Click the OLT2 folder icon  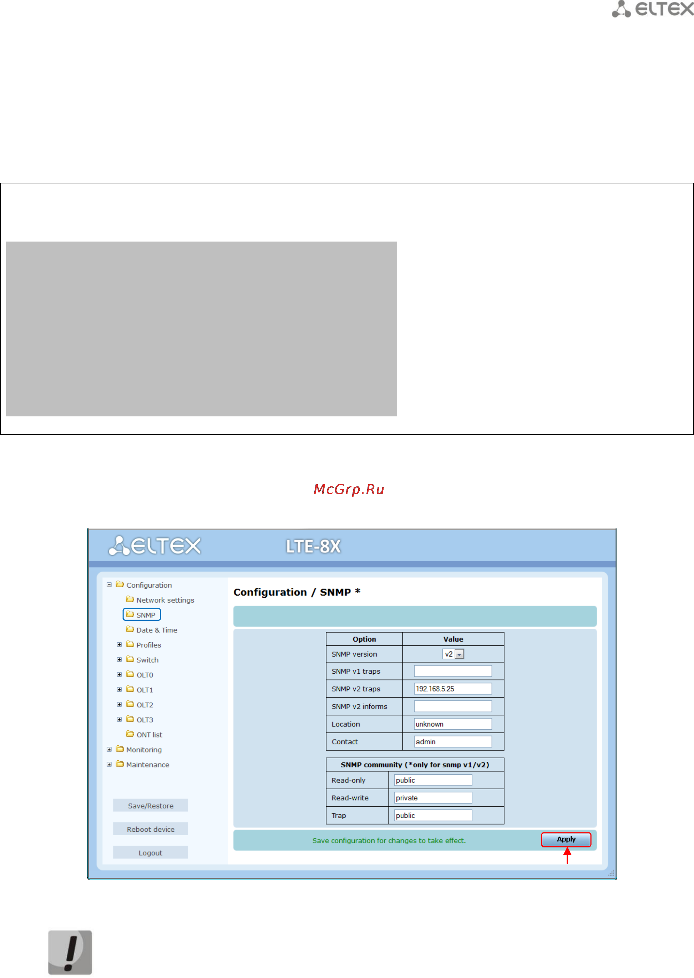point(130,704)
